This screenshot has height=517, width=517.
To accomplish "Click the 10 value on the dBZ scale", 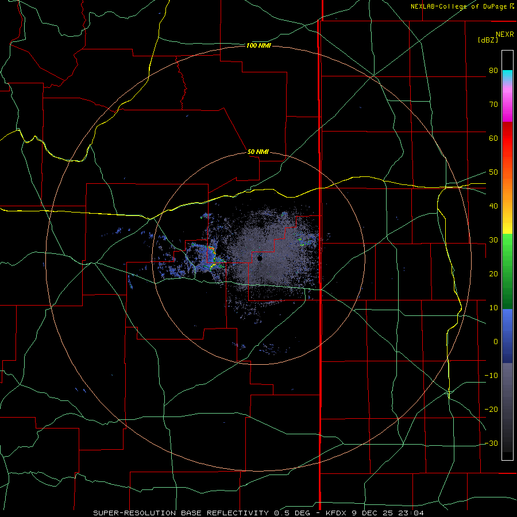I will (493, 308).
